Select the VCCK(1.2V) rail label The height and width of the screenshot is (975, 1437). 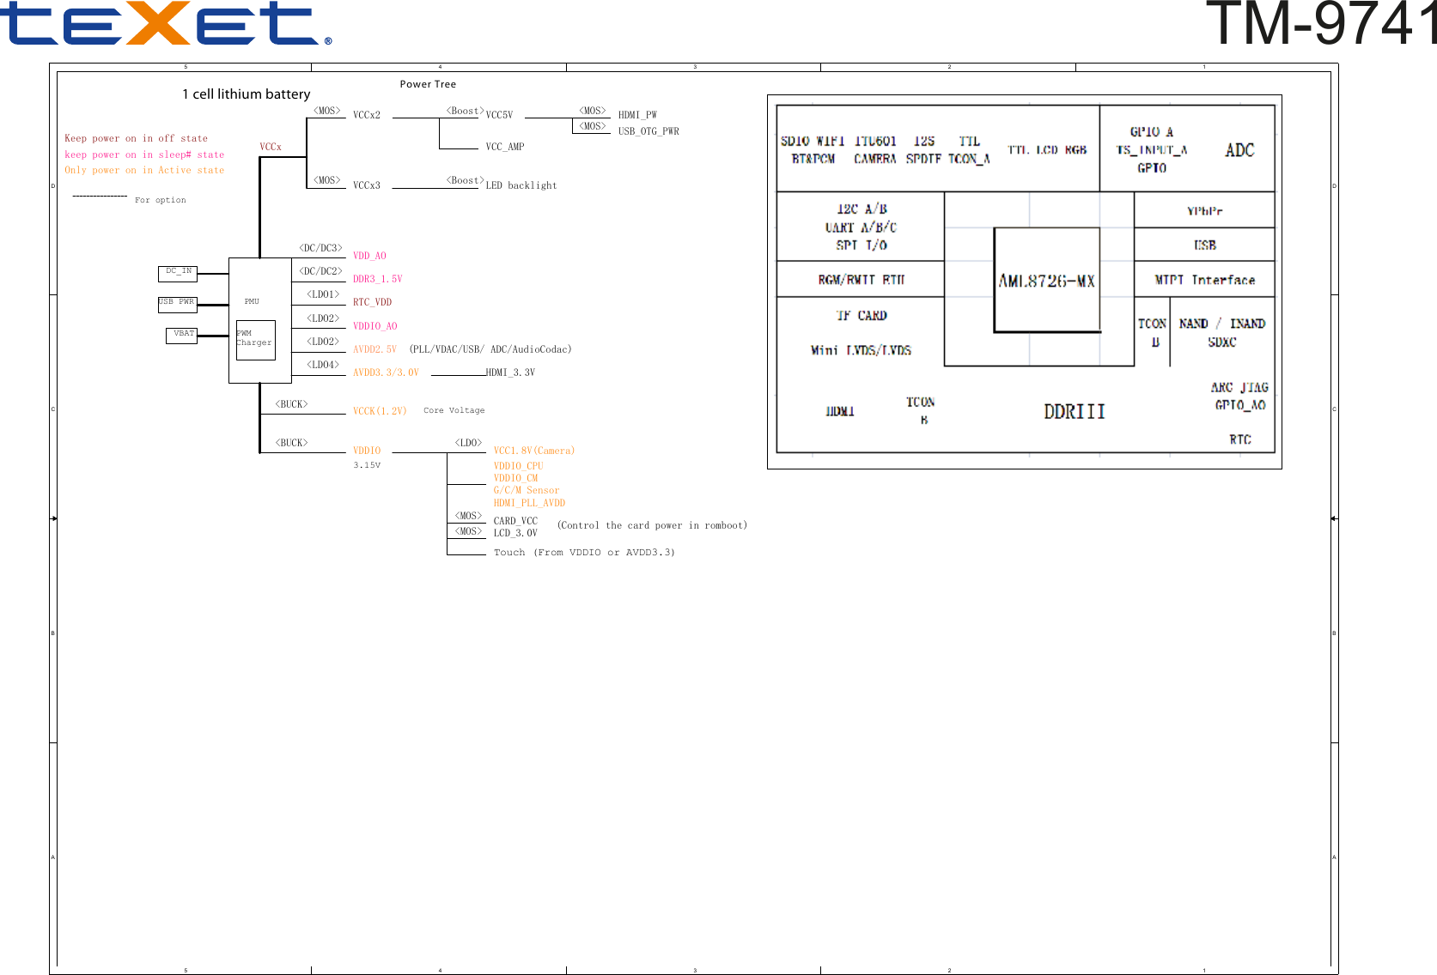click(x=380, y=411)
